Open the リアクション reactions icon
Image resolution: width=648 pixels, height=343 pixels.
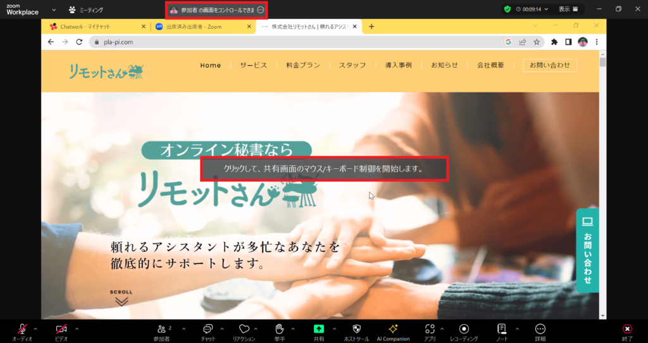click(244, 329)
